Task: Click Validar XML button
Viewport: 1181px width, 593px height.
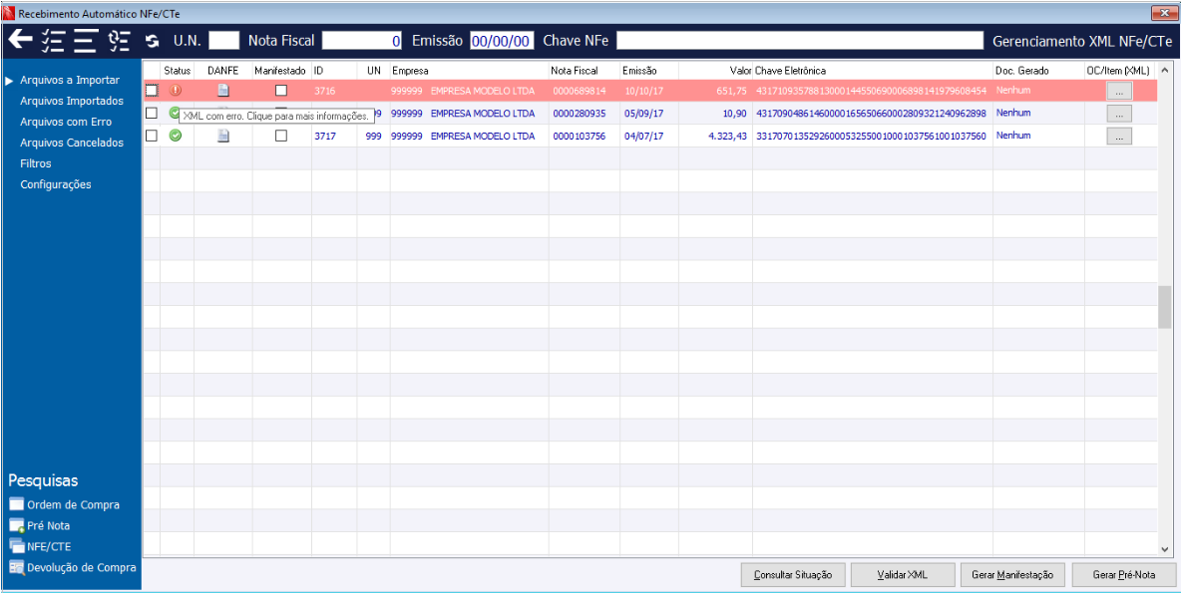Action: (x=903, y=575)
